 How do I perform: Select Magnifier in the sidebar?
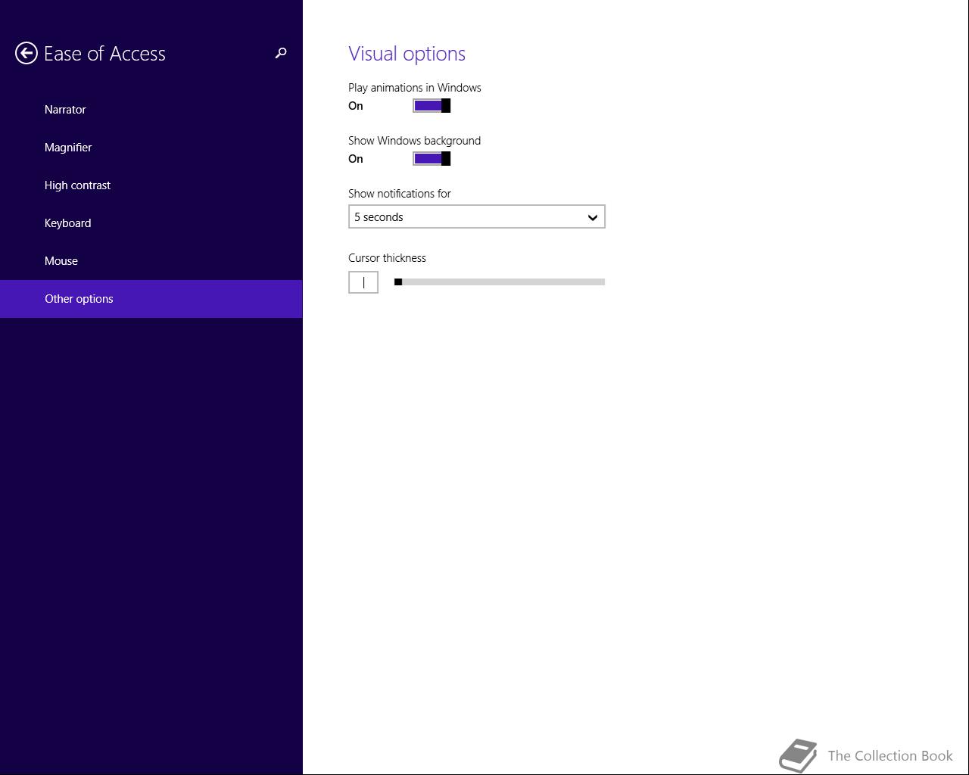pos(151,148)
